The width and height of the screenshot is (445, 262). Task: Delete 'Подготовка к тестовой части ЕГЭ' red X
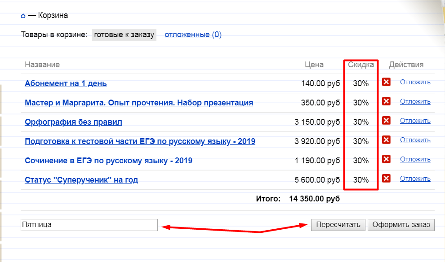pyautogui.click(x=386, y=140)
